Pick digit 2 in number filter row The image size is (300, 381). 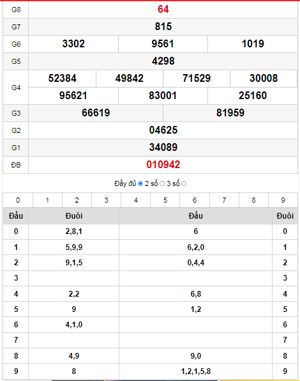tap(77, 200)
